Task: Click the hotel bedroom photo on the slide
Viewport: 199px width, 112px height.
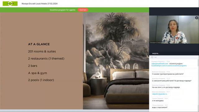Action: [116, 61]
